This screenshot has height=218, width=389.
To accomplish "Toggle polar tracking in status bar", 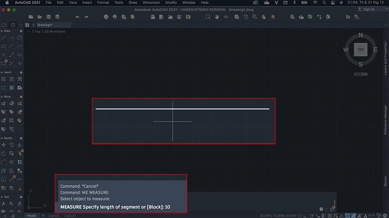I will tap(312, 216).
